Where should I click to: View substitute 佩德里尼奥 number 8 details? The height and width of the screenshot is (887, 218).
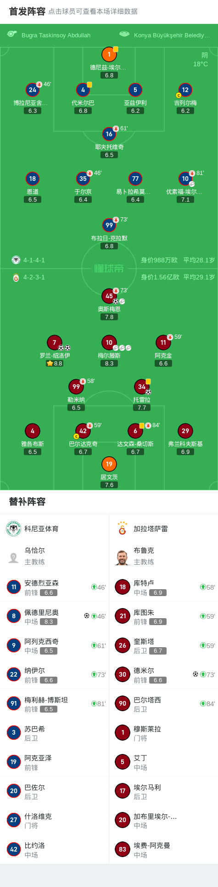click(x=54, y=616)
